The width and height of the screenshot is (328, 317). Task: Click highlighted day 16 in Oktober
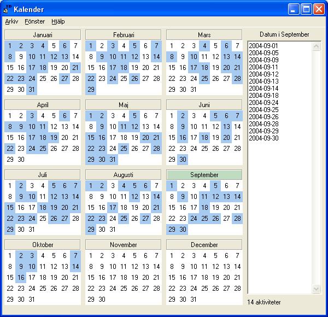click(21, 278)
